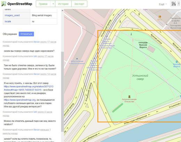Click the small obelisk monument icon in park
Viewport: 181px width, 142px height.
pos(131,34)
